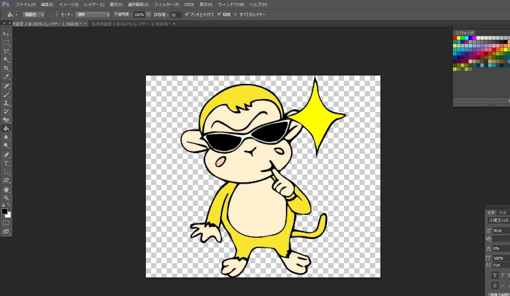Screen dimensions: 510x296
Task: Open the フィルター(T) menu
Action: click(x=166, y=5)
